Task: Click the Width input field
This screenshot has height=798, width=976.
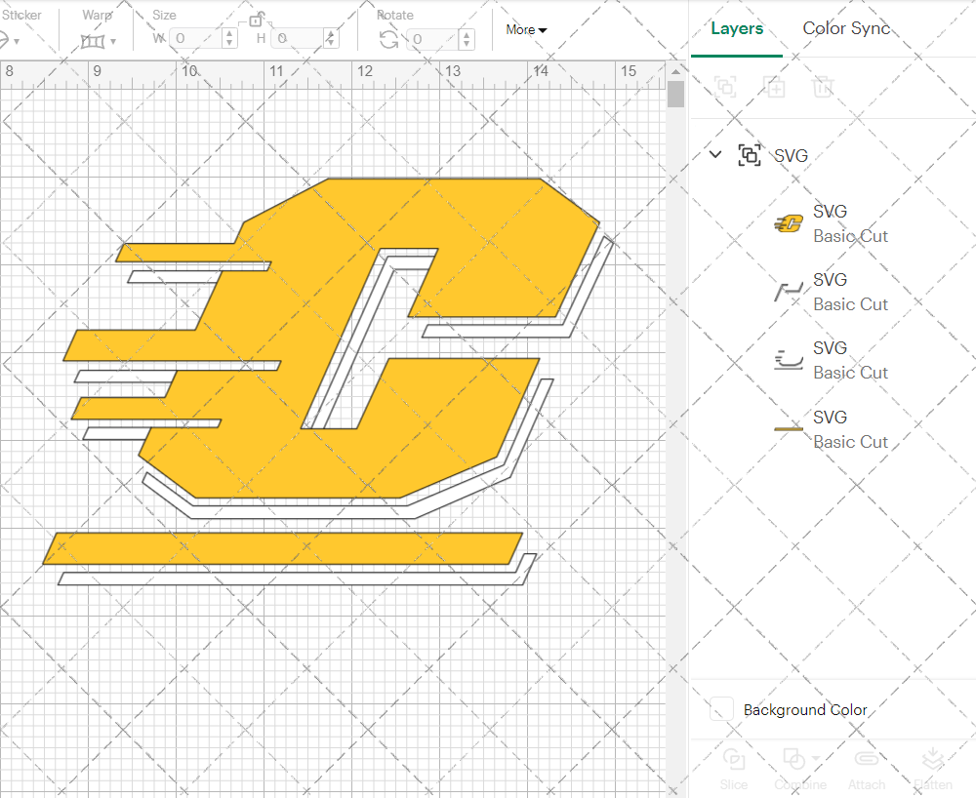Action: point(195,39)
